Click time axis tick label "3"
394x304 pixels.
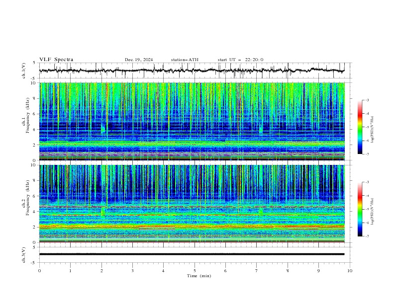point(132,271)
